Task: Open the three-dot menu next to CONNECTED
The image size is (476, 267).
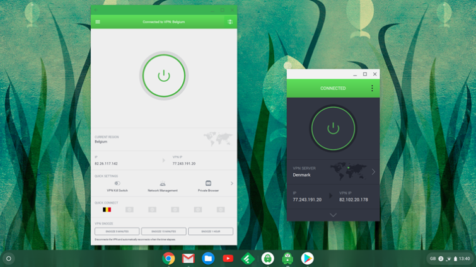Action: [x=372, y=89]
